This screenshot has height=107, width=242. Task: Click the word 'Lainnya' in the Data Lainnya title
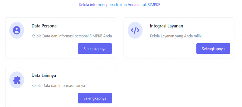tap(49, 75)
